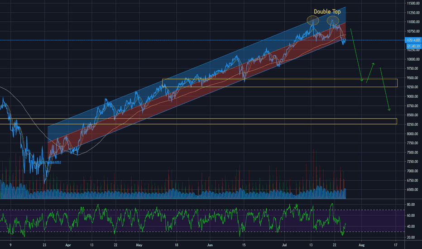This screenshot has width=422, height=249.
Task: Click the Aug date label on time axis
Action: (362, 245)
